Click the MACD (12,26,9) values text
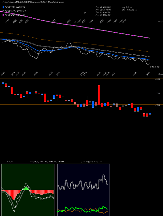 tap(46, 162)
